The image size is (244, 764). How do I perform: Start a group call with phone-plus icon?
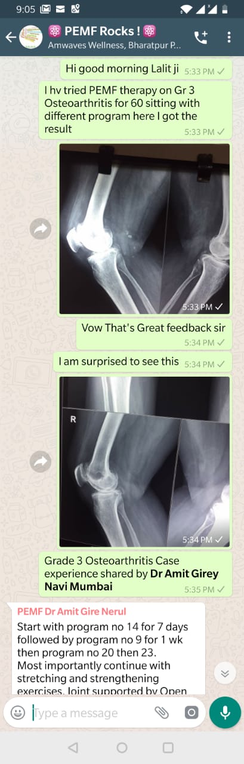pyautogui.click(x=201, y=37)
